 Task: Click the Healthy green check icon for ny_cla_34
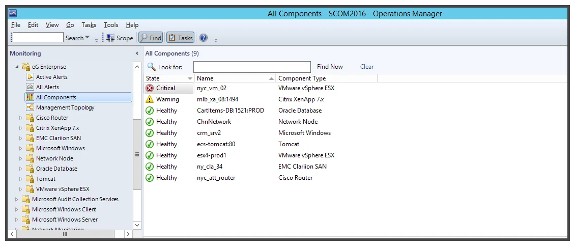pos(150,167)
